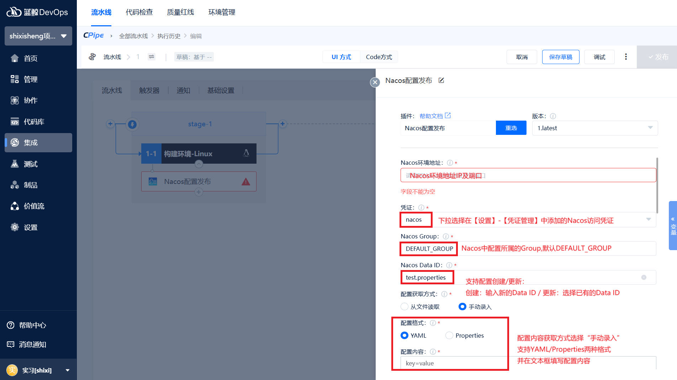
Task: Choose YAML as the config format
Action: [404, 336]
